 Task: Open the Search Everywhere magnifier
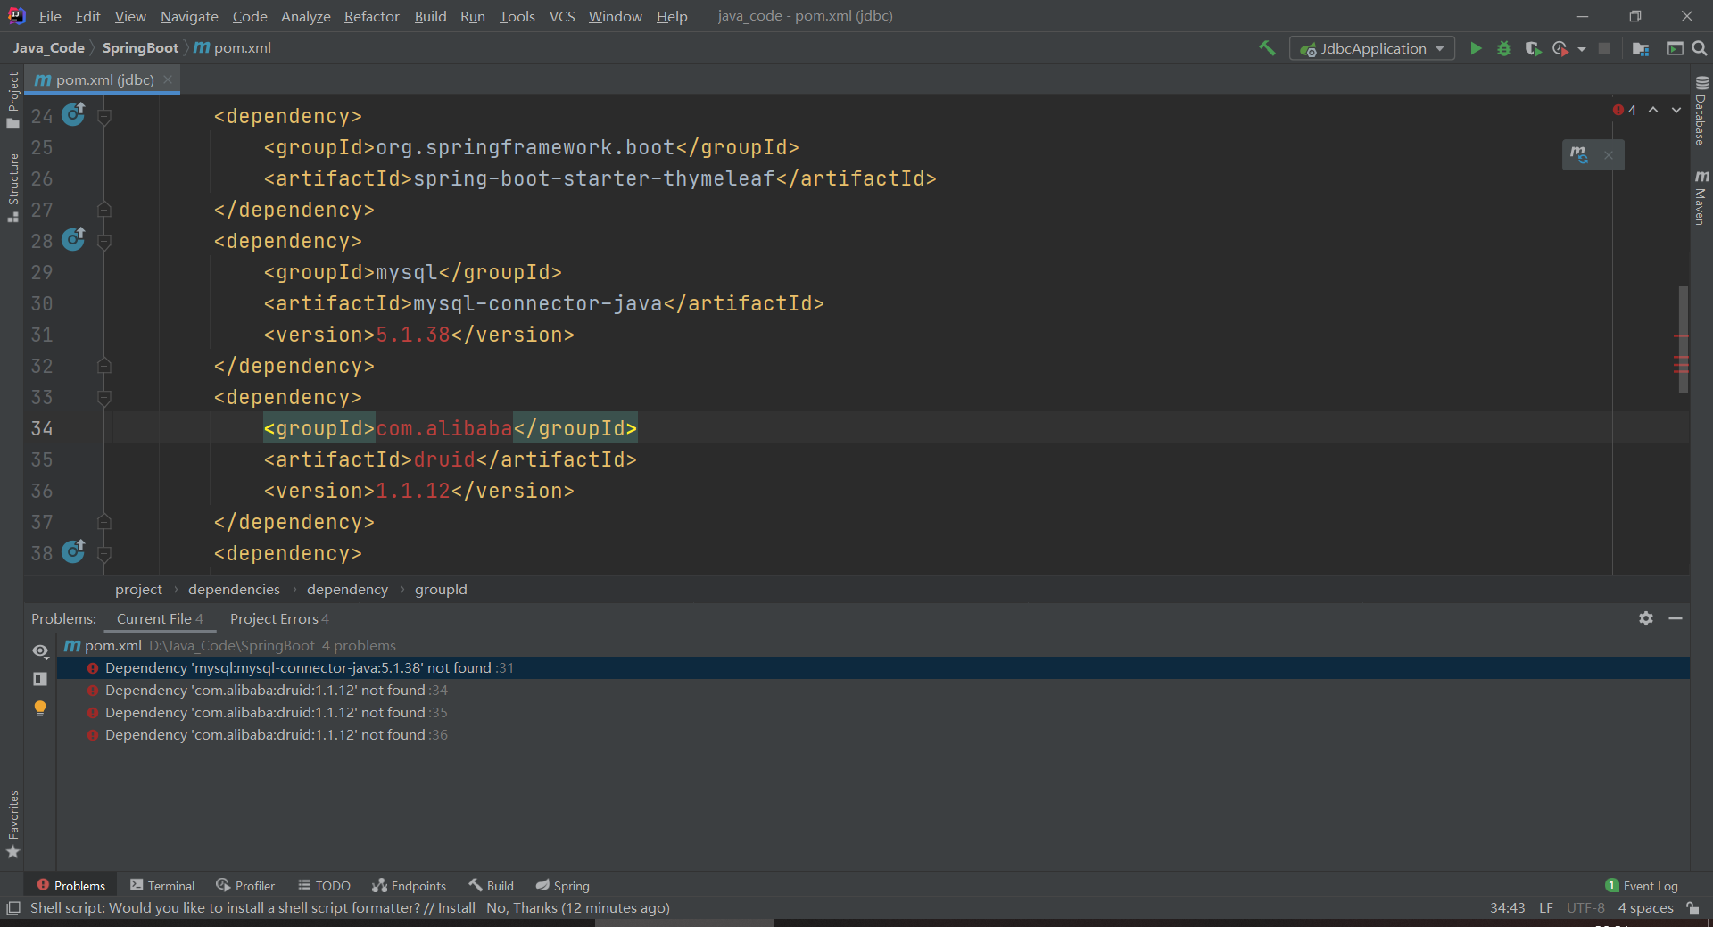pos(1700,48)
